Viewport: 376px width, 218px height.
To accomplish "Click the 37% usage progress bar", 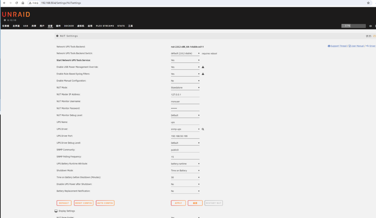I will [x=353, y=26].
